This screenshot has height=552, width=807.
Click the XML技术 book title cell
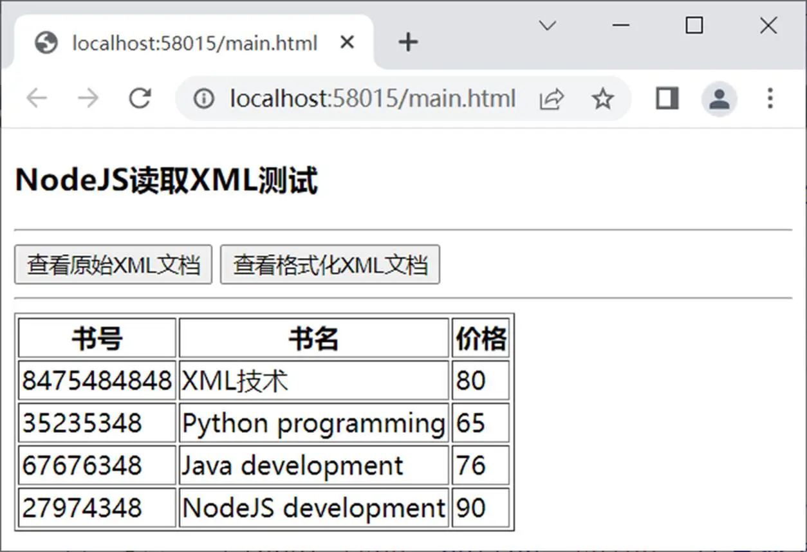point(313,380)
